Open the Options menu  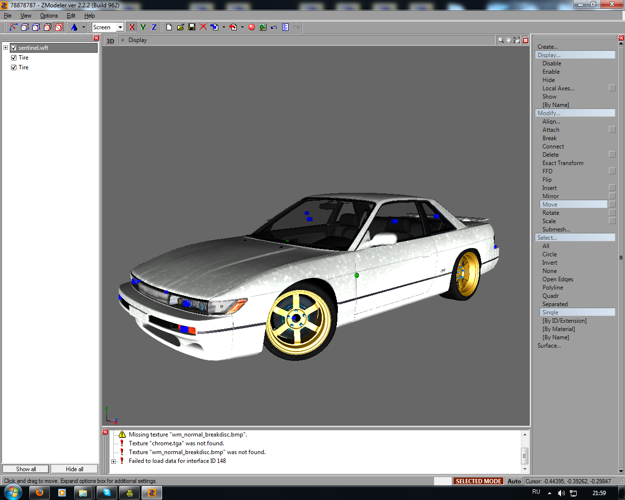[49, 16]
